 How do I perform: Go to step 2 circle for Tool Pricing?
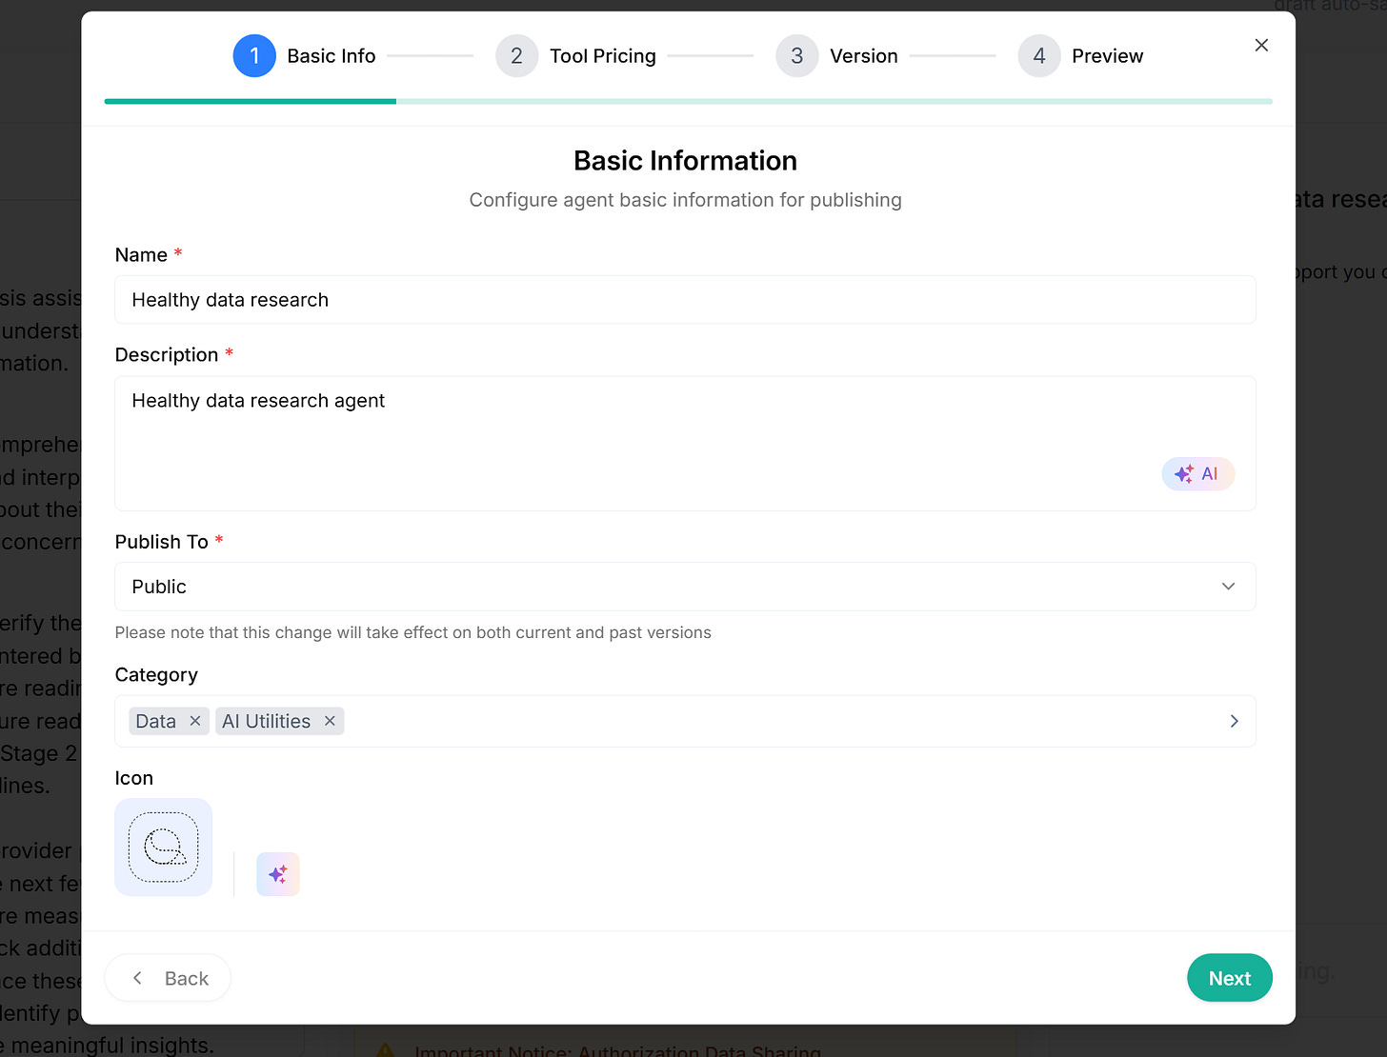(516, 56)
